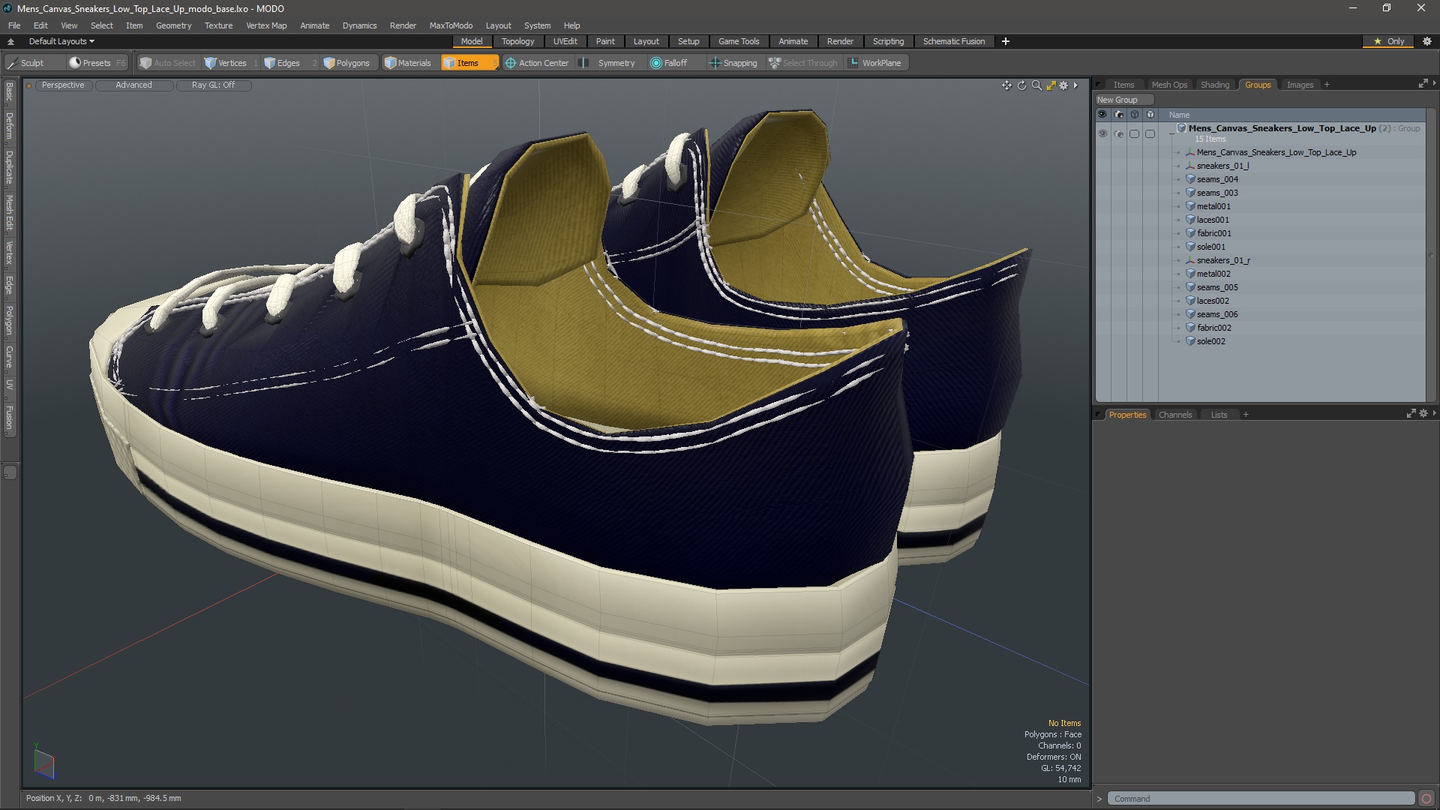Toggle visibility eye of the sneakers group
Screen dimensions: 1440x810
1102,133
